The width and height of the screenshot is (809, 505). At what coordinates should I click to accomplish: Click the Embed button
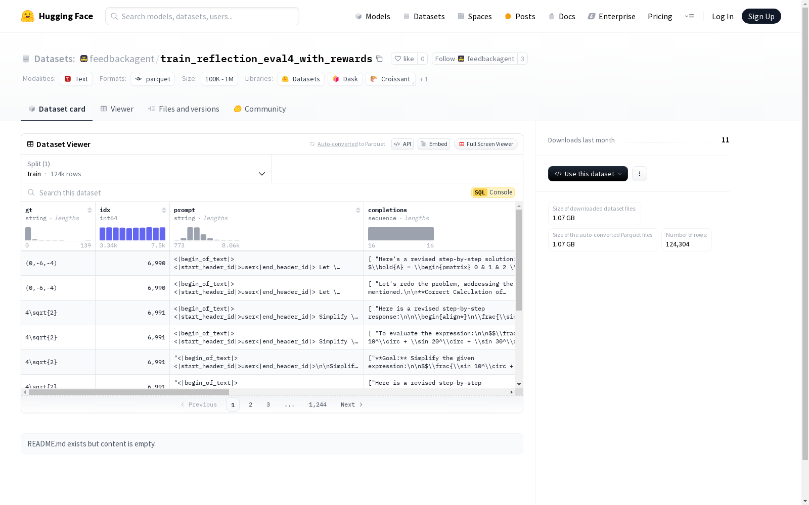point(434,144)
